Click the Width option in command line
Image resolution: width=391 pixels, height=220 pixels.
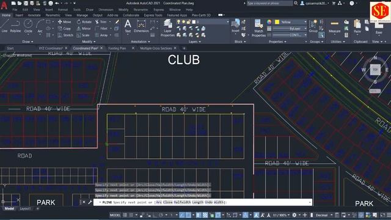pos(219,202)
